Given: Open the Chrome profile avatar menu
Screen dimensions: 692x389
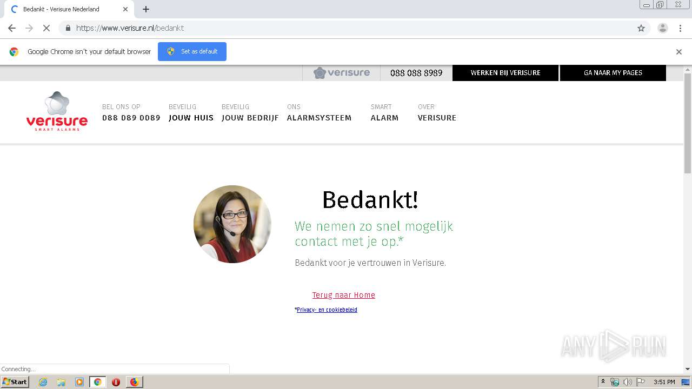Looking at the screenshot, I should 663,28.
